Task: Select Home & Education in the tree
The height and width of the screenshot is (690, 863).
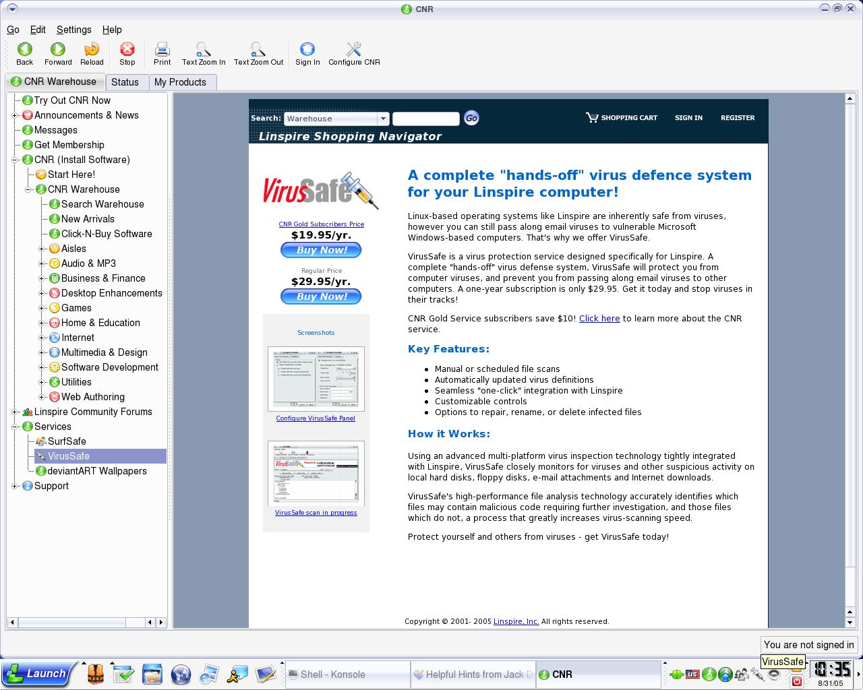Action: (x=100, y=323)
